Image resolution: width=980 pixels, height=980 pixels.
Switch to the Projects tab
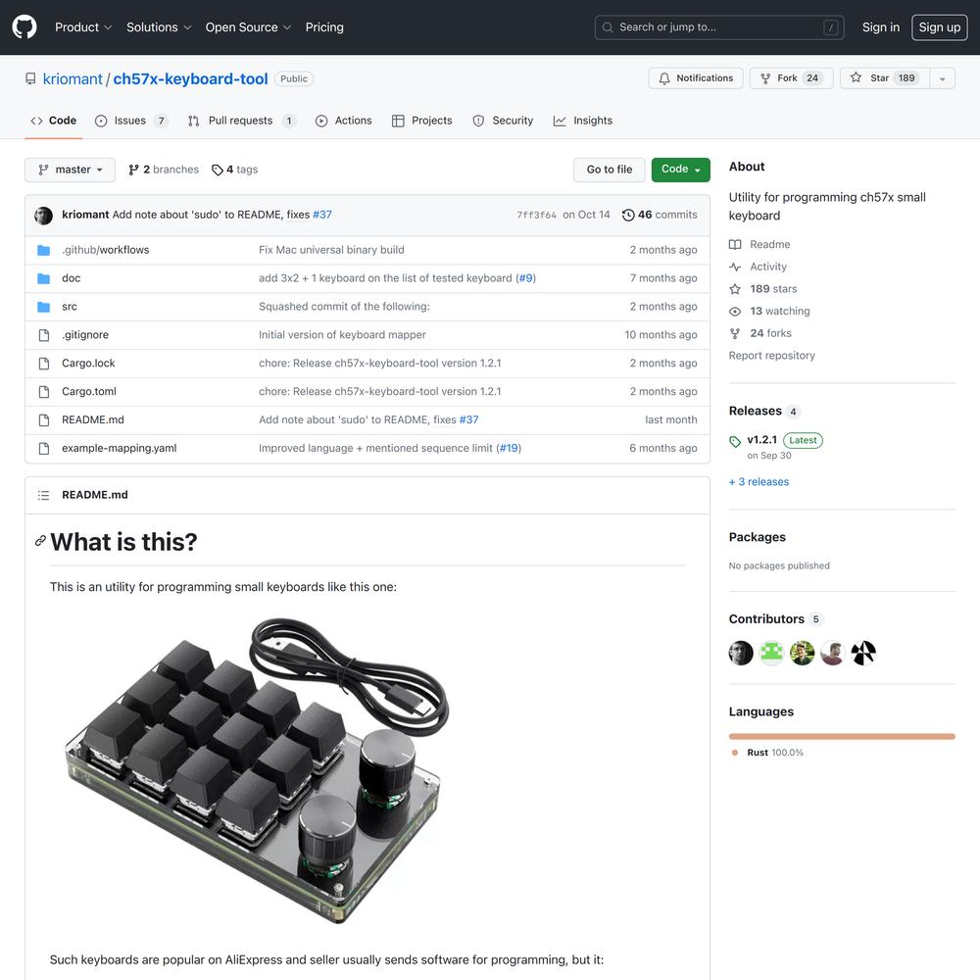(421, 121)
